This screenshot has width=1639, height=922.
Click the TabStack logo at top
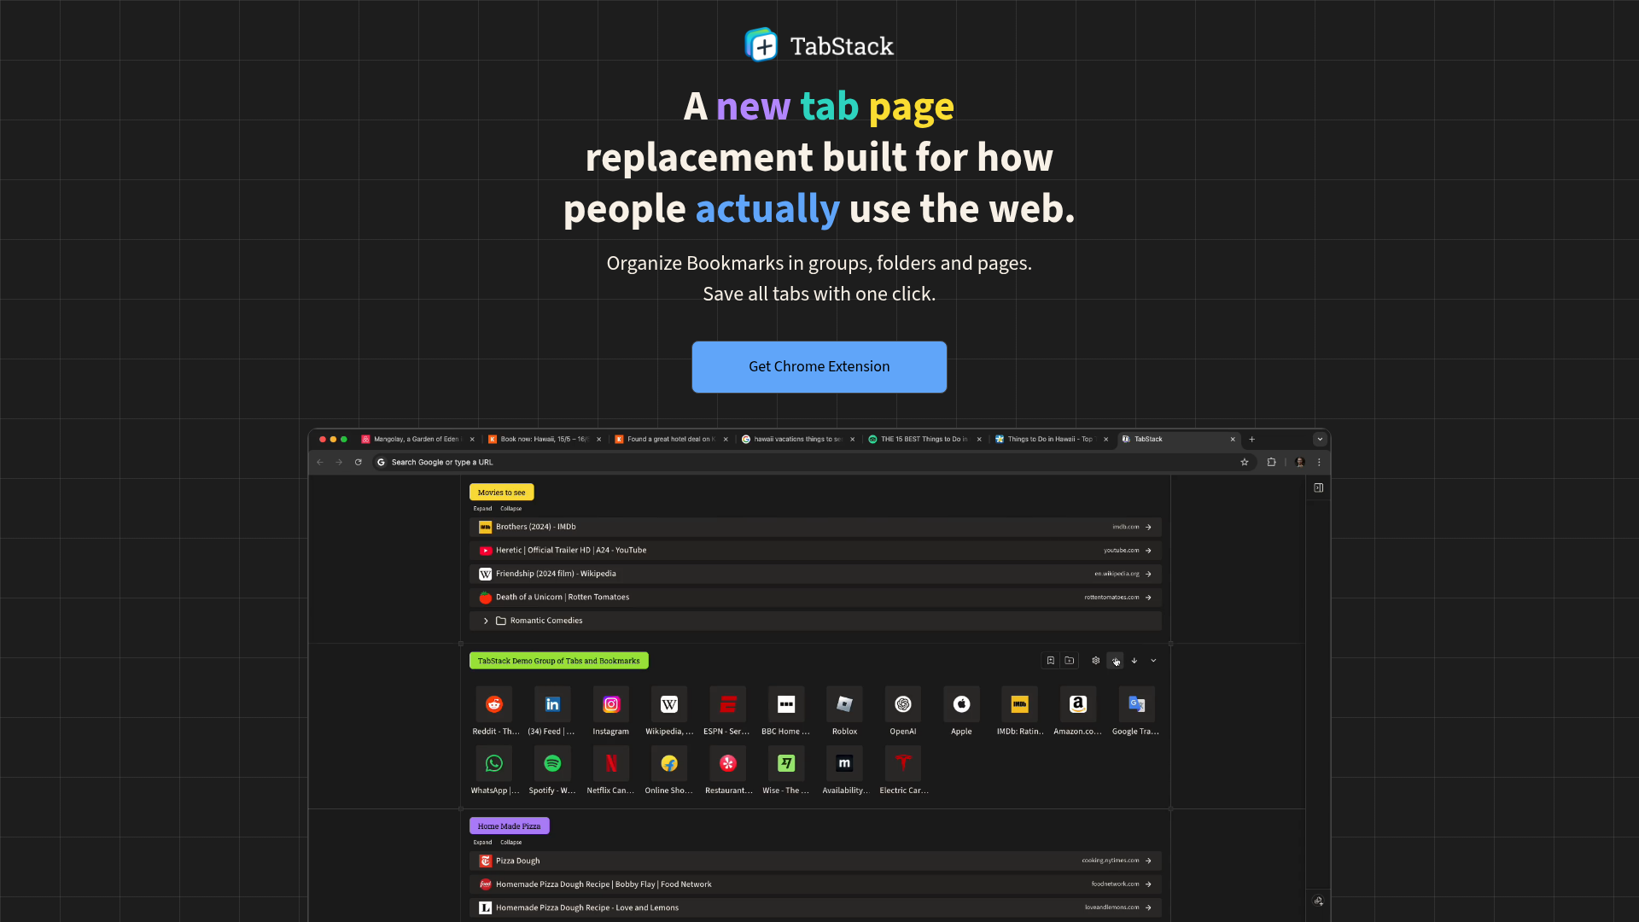(819, 45)
